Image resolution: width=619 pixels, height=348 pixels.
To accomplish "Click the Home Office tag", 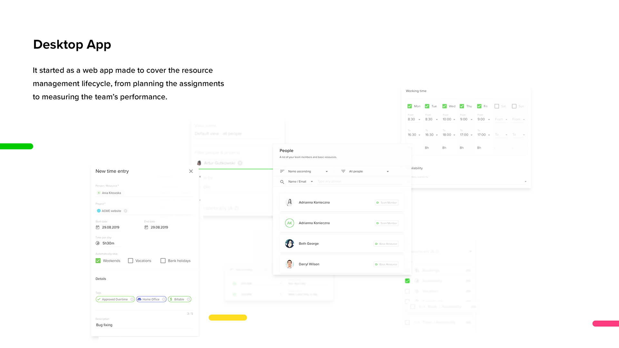I will [x=151, y=299].
